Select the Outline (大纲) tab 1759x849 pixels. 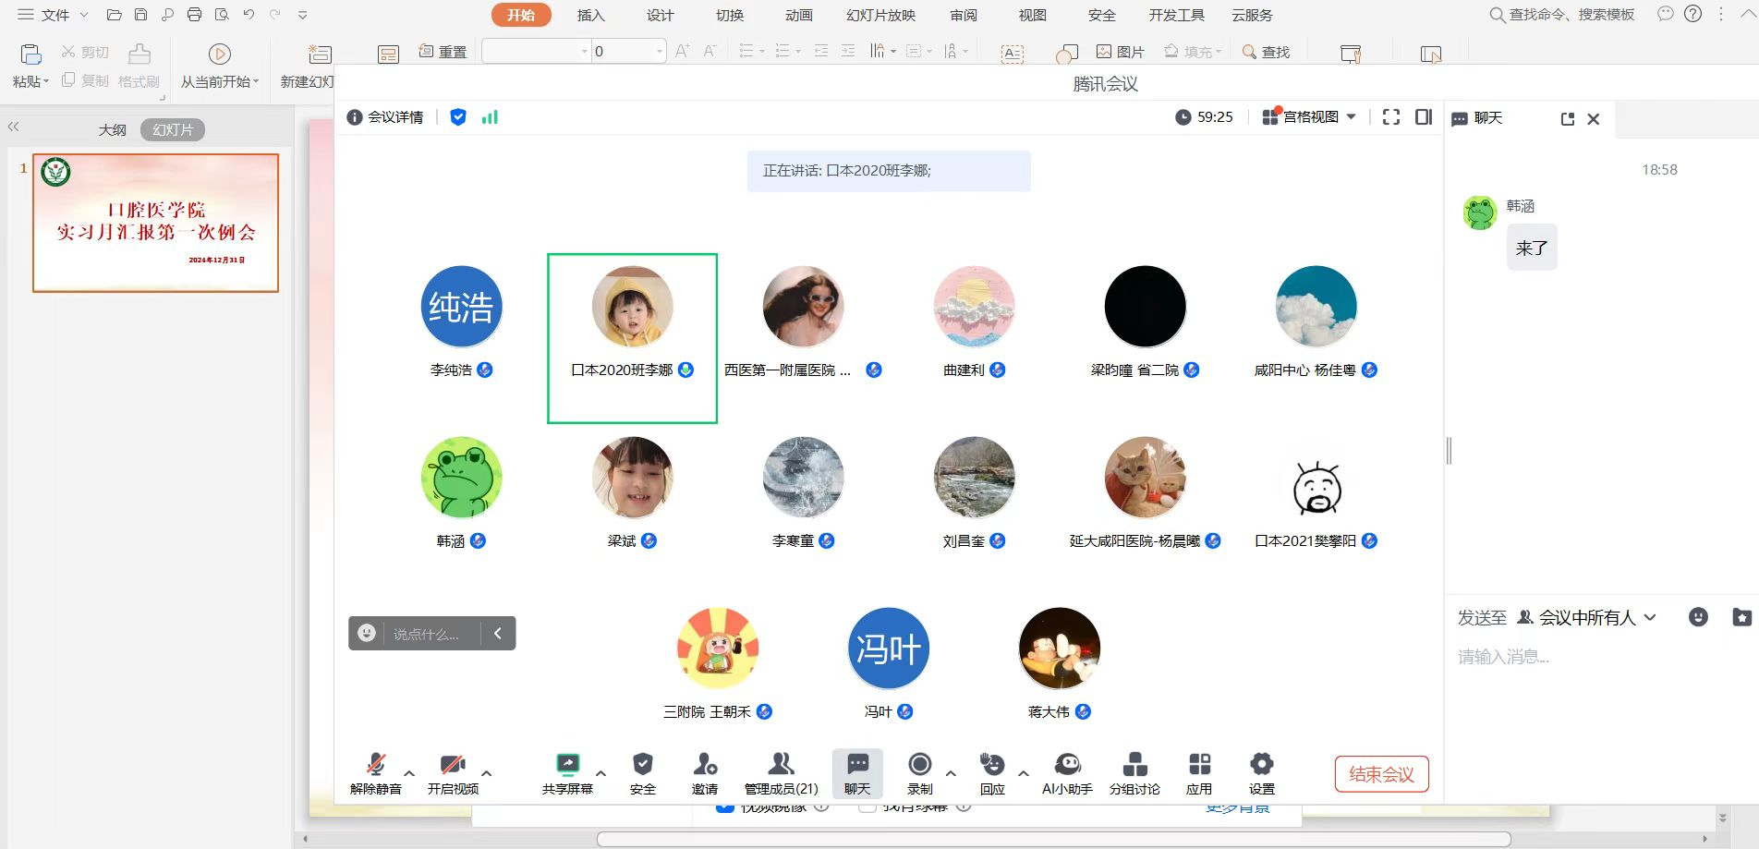pos(113,130)
